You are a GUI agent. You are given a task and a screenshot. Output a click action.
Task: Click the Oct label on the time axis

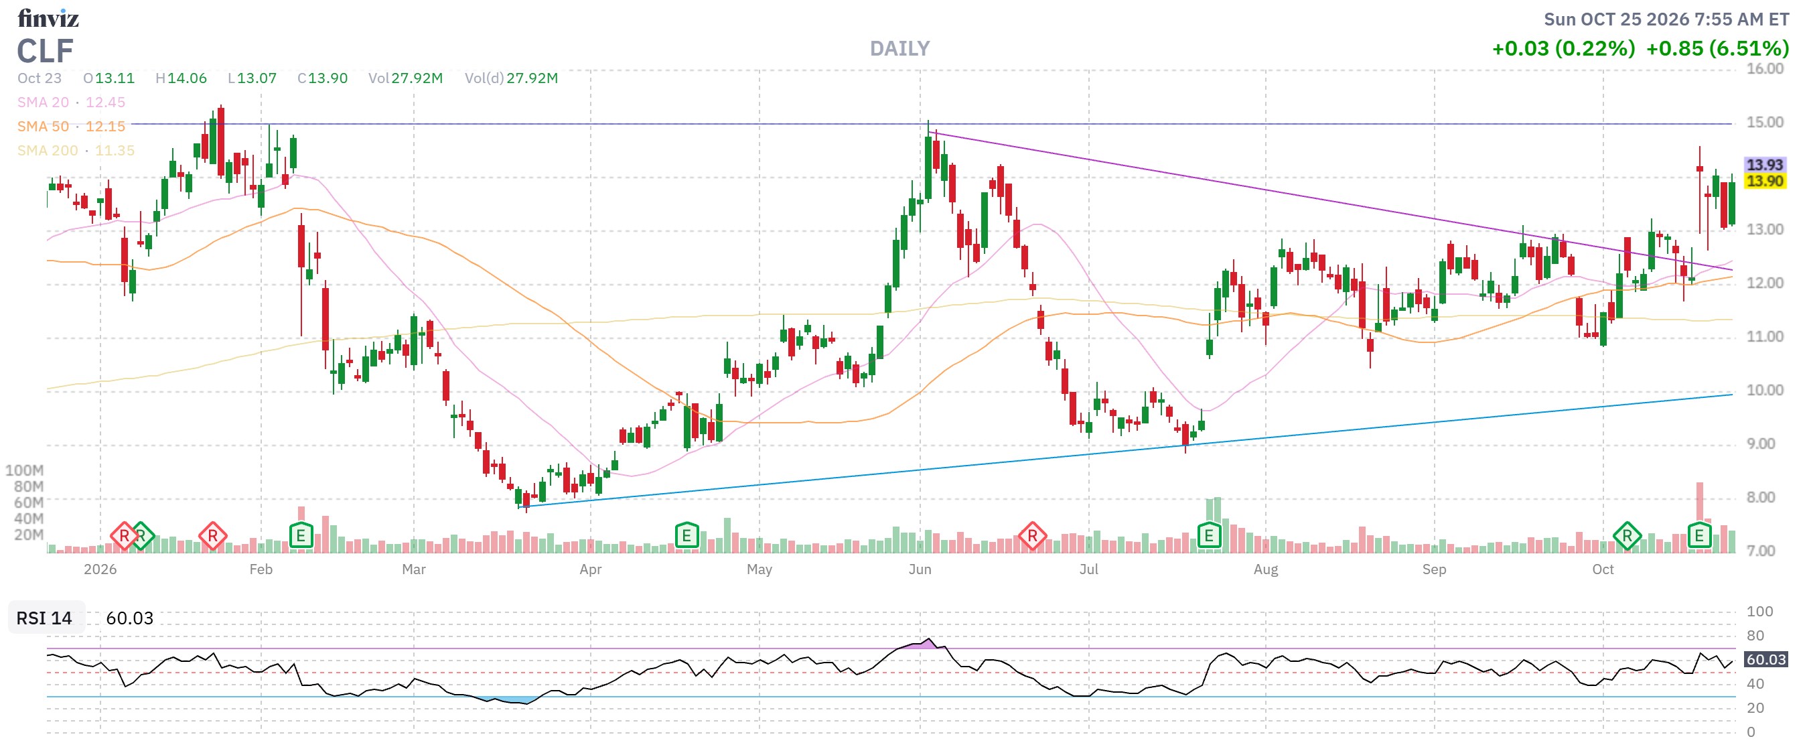click(x=1603, y=569)
